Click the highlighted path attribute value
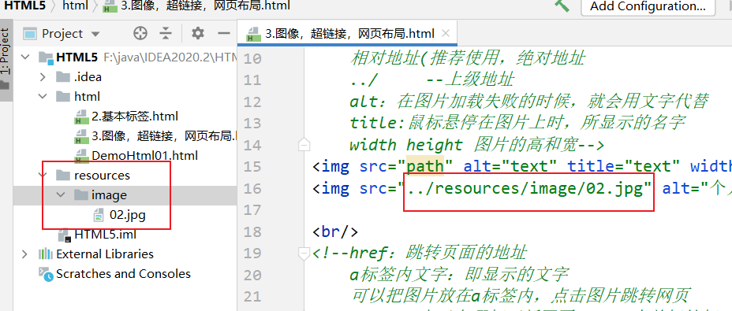The image size is (732, 311). 424,167
